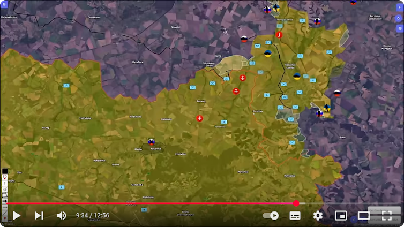Screen dimensions: 404x227
Task: Open the miniplayer
Action: point(341,216)
